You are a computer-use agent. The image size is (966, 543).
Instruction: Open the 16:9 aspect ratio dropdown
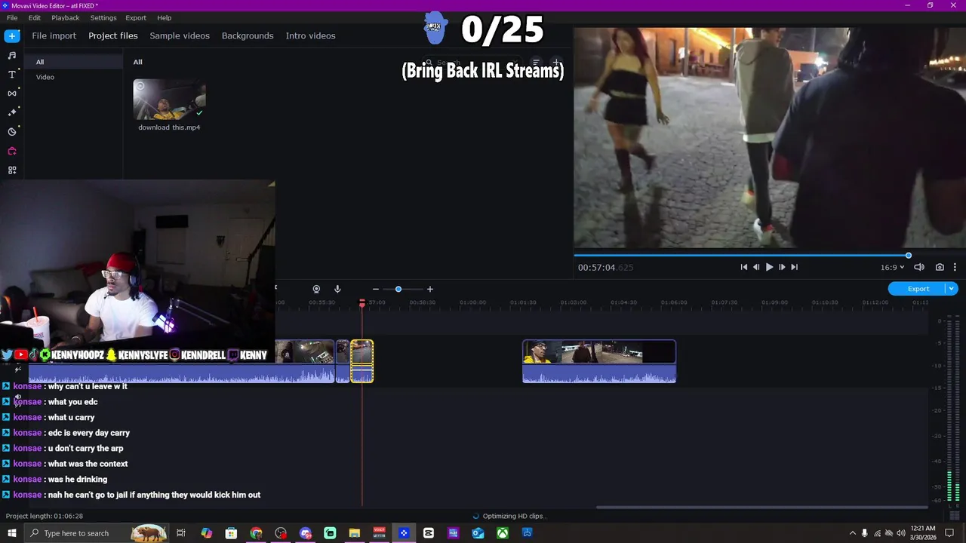(892, 267)
